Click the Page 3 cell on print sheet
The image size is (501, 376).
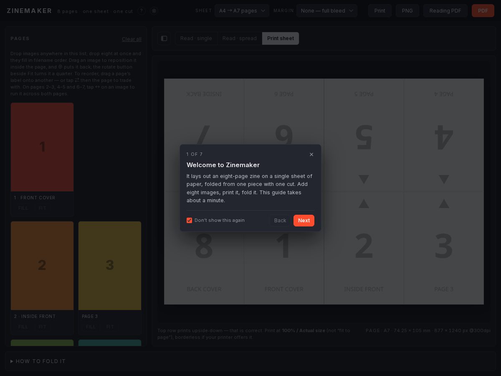(x=444, y=248)
